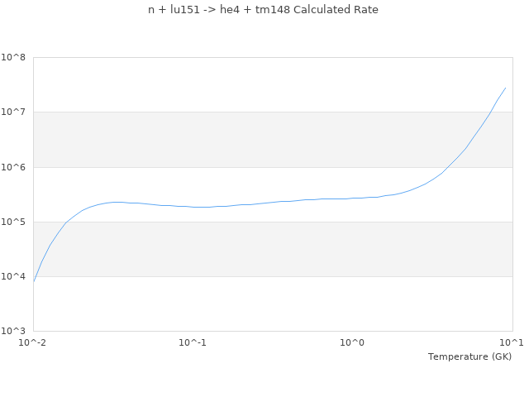529x397 pixels.
Task: Select the 10^-1 x-axis tick label
Action: tap(193, 342)
